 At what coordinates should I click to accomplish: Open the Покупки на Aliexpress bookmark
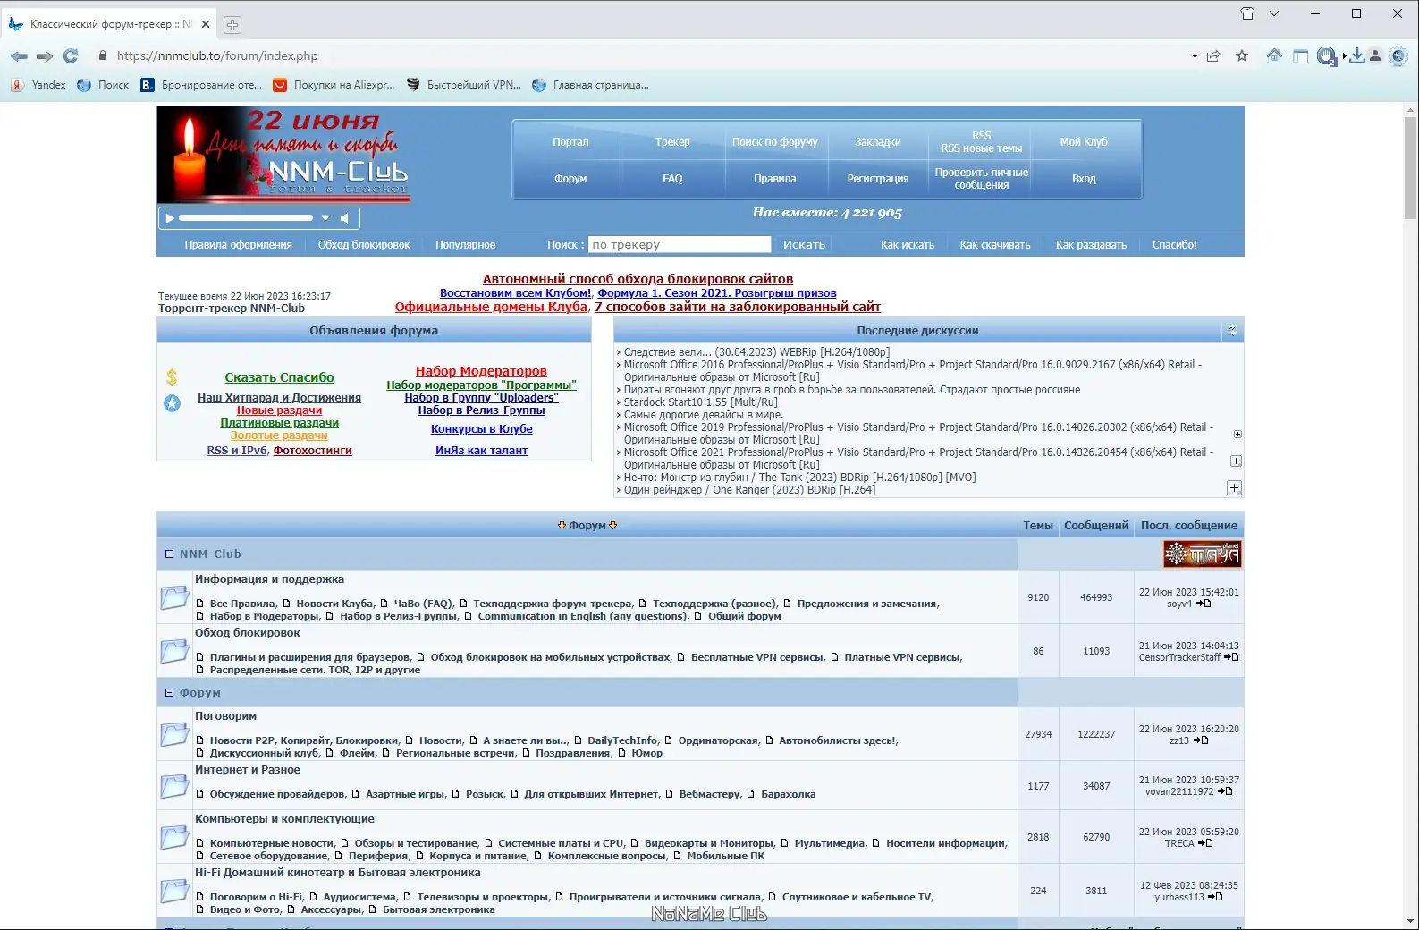pos(334,85)
